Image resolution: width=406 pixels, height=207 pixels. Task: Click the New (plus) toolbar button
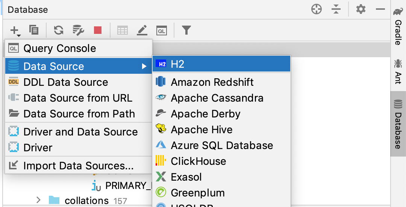[x=15, y=31]
